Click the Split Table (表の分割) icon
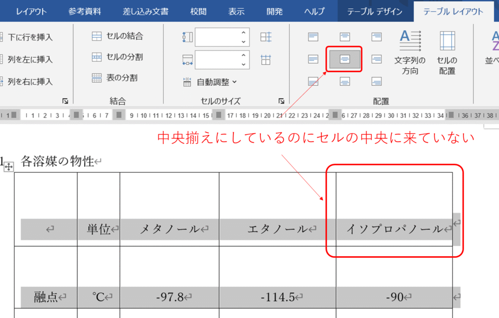Viewport: 499px width, 318px height. click(97, 78)
